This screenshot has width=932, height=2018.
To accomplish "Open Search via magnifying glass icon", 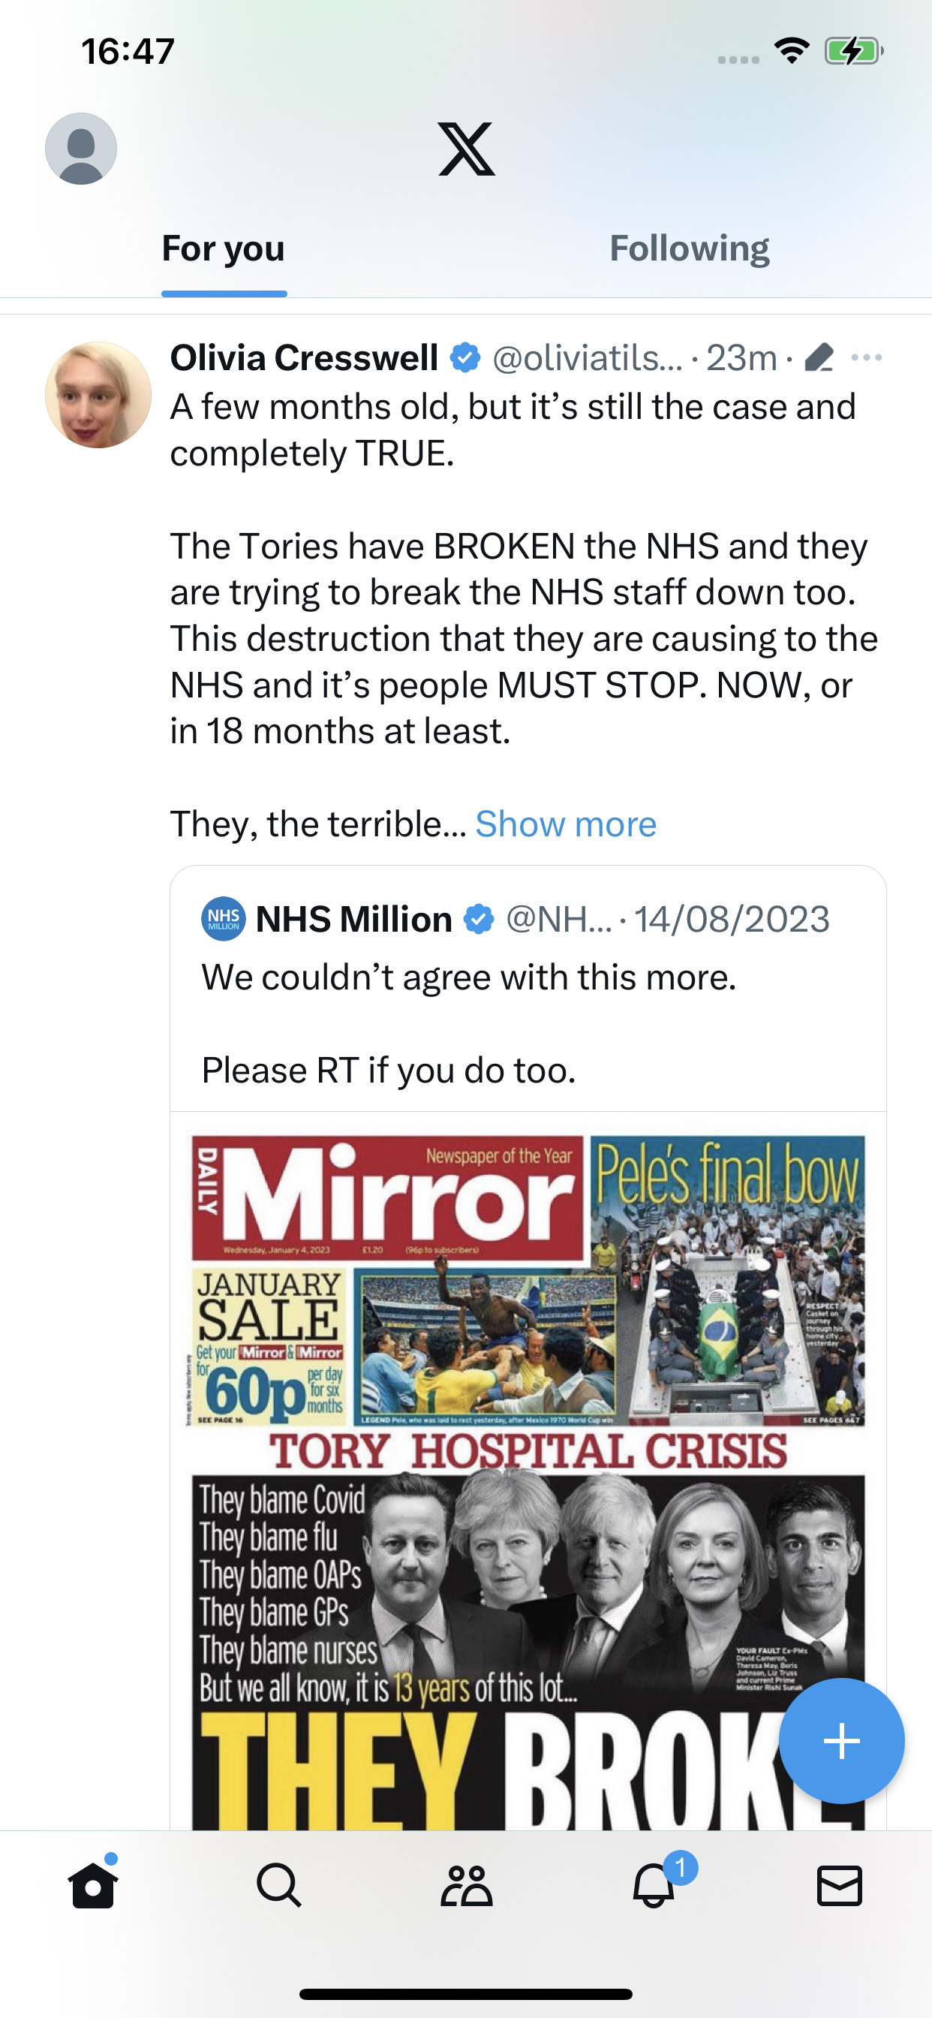I will 279,1884.
